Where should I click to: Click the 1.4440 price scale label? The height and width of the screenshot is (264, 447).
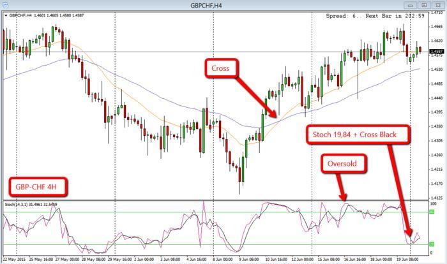[x=436, y=98]
